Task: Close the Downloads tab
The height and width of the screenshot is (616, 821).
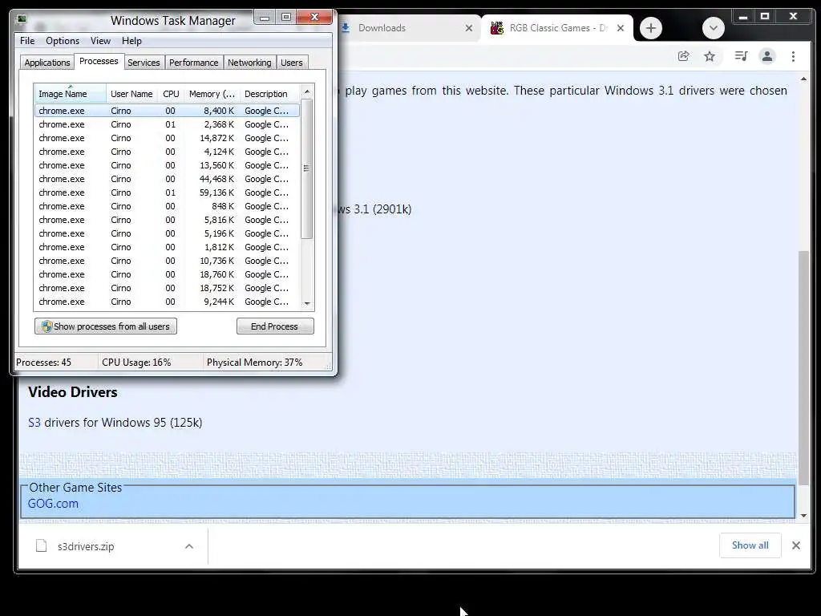Action: coord(468,28)
